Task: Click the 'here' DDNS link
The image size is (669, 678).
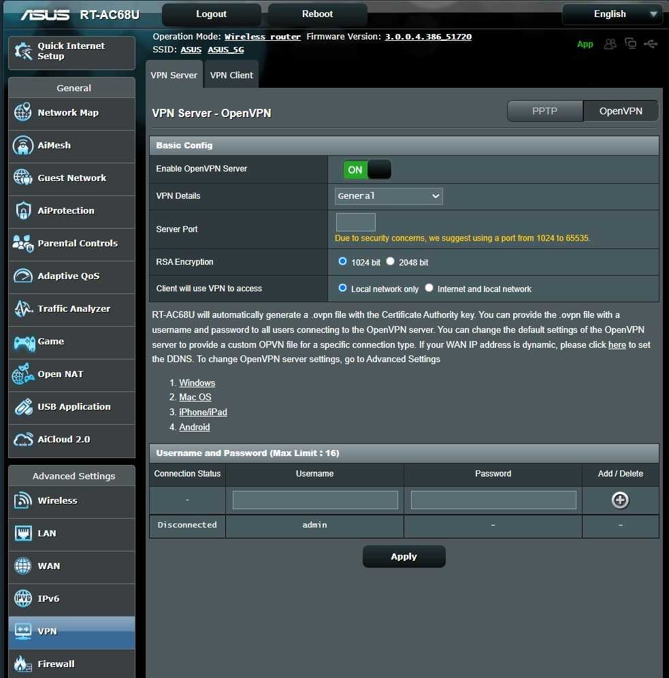Action: tap(617, 344)
